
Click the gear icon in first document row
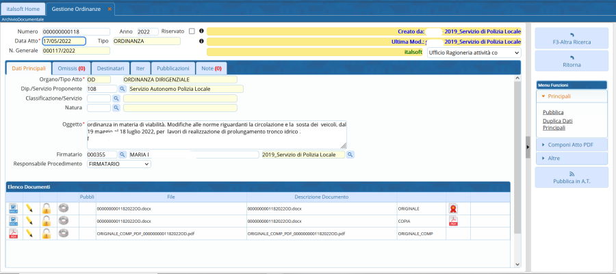(63, 208)
